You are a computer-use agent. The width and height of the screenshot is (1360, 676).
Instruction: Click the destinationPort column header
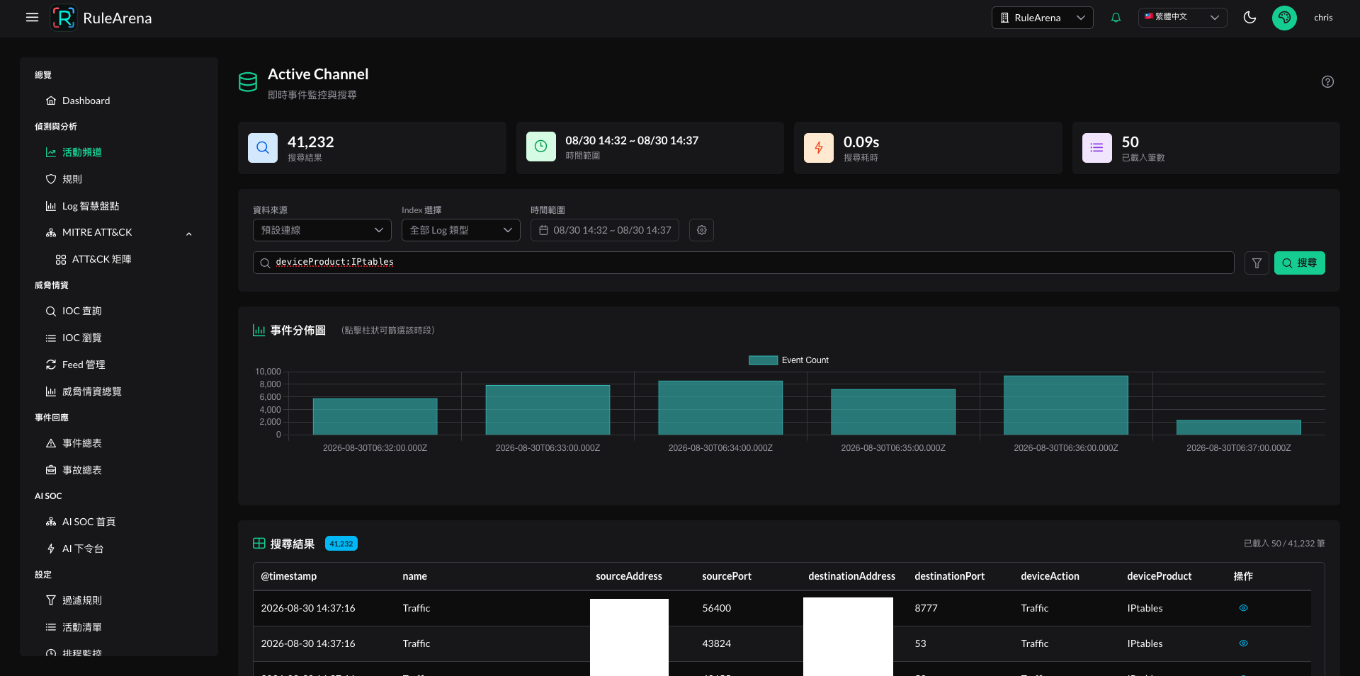pos(949,576)
